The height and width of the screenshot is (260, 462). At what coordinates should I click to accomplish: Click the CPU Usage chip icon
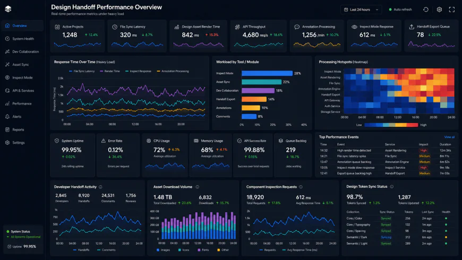click(x=149, y=141)
